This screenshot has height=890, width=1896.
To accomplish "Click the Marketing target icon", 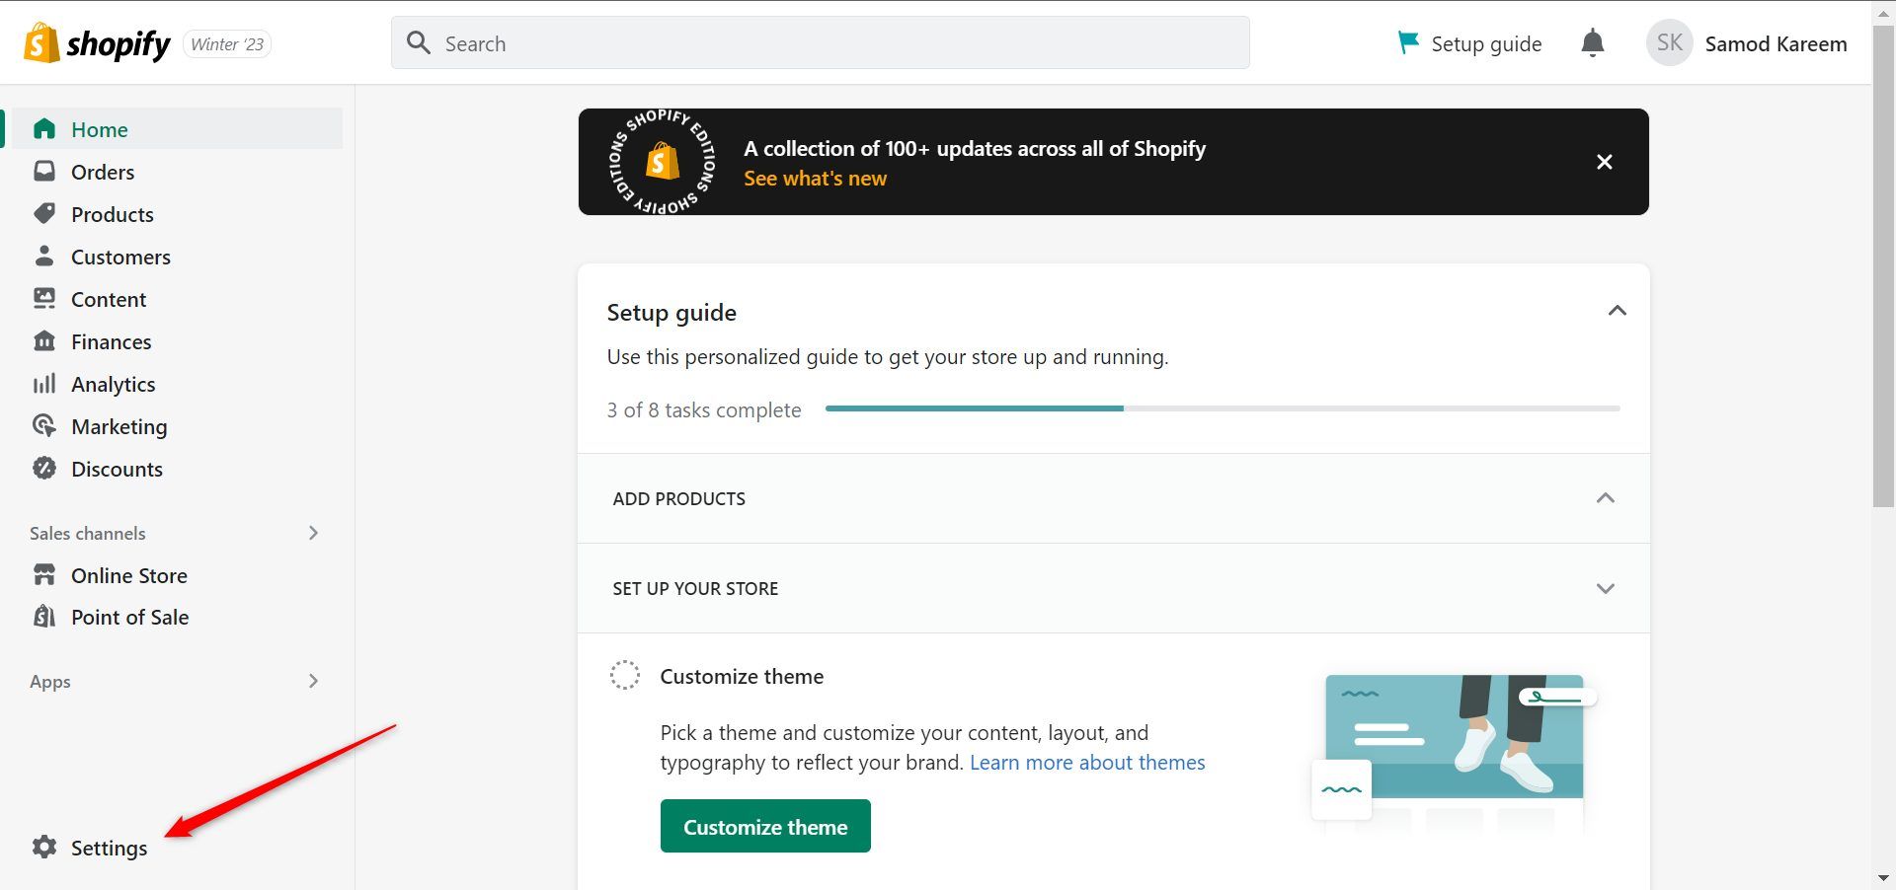I will (x=44, y=426).
